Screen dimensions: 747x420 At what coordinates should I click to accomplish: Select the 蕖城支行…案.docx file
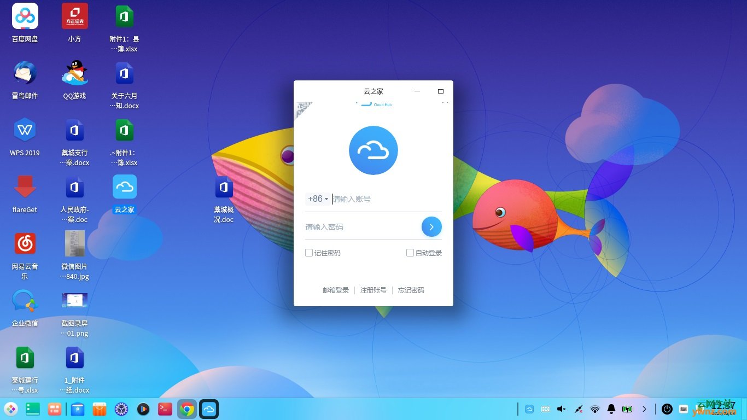(x=75, y=142)
